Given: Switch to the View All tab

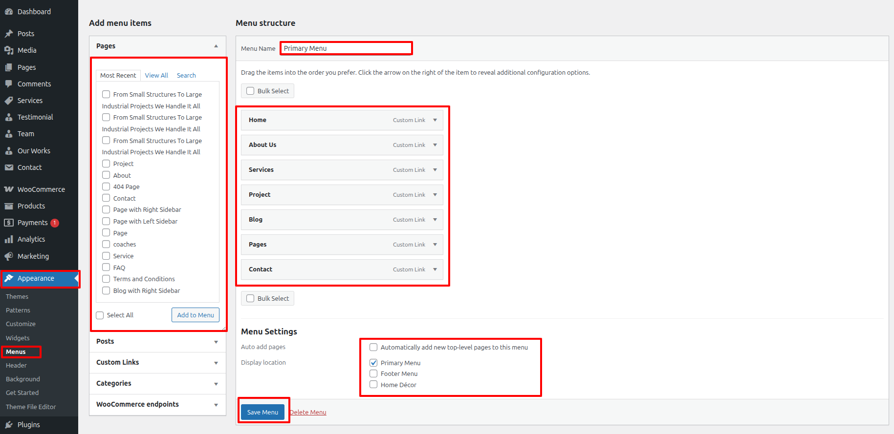Looking at the screenshot, I should click(x=156, y=75).
